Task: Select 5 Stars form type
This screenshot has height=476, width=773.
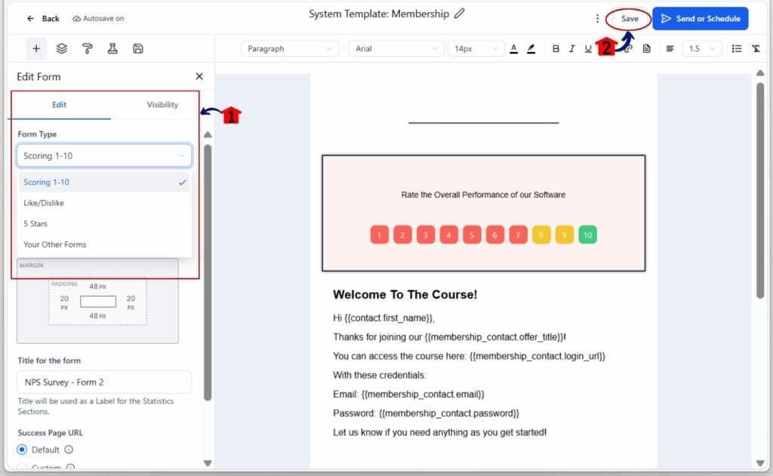Action: (x=104, y=223)
